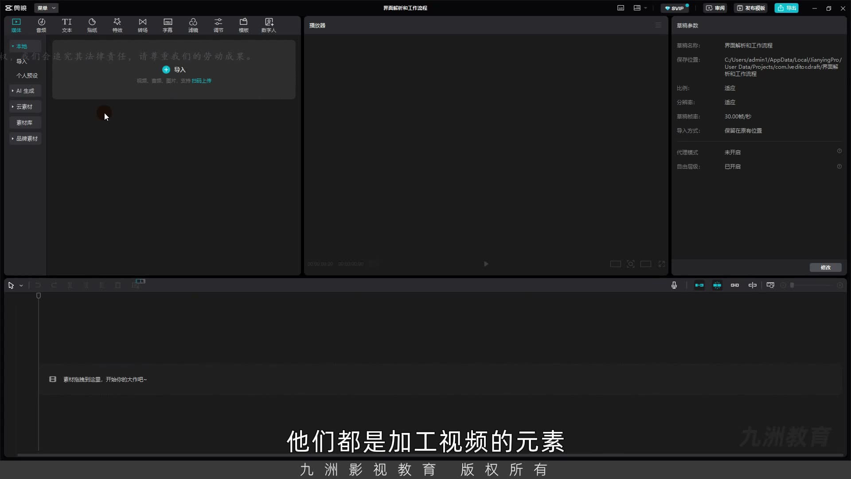The height and width of the screenshot is (479, 851).
Task: Click the timeline zoom out icon
Action: pyautogui.click(x=783, y=286)
